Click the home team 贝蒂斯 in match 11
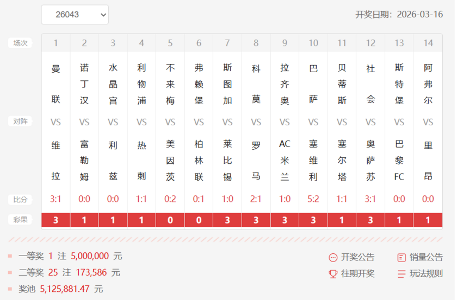The width and height of the screenshot is (457, 300). pos(342,84)
